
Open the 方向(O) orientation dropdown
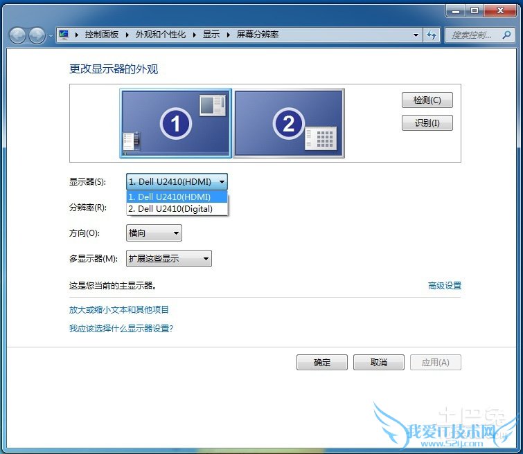click(154, 233)
